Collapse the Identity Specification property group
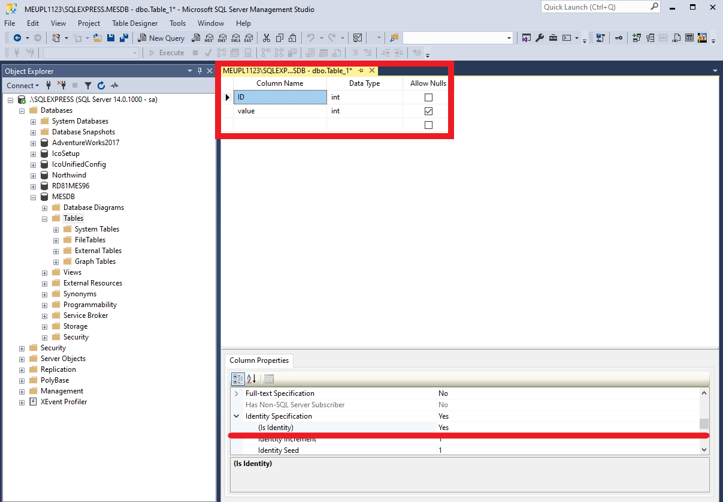This screenshot has width=723, height=502. [x=237, y=416]
